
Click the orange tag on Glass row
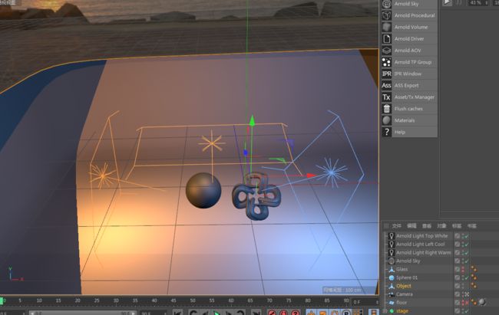pyautogui.click(x=474, y=269)
